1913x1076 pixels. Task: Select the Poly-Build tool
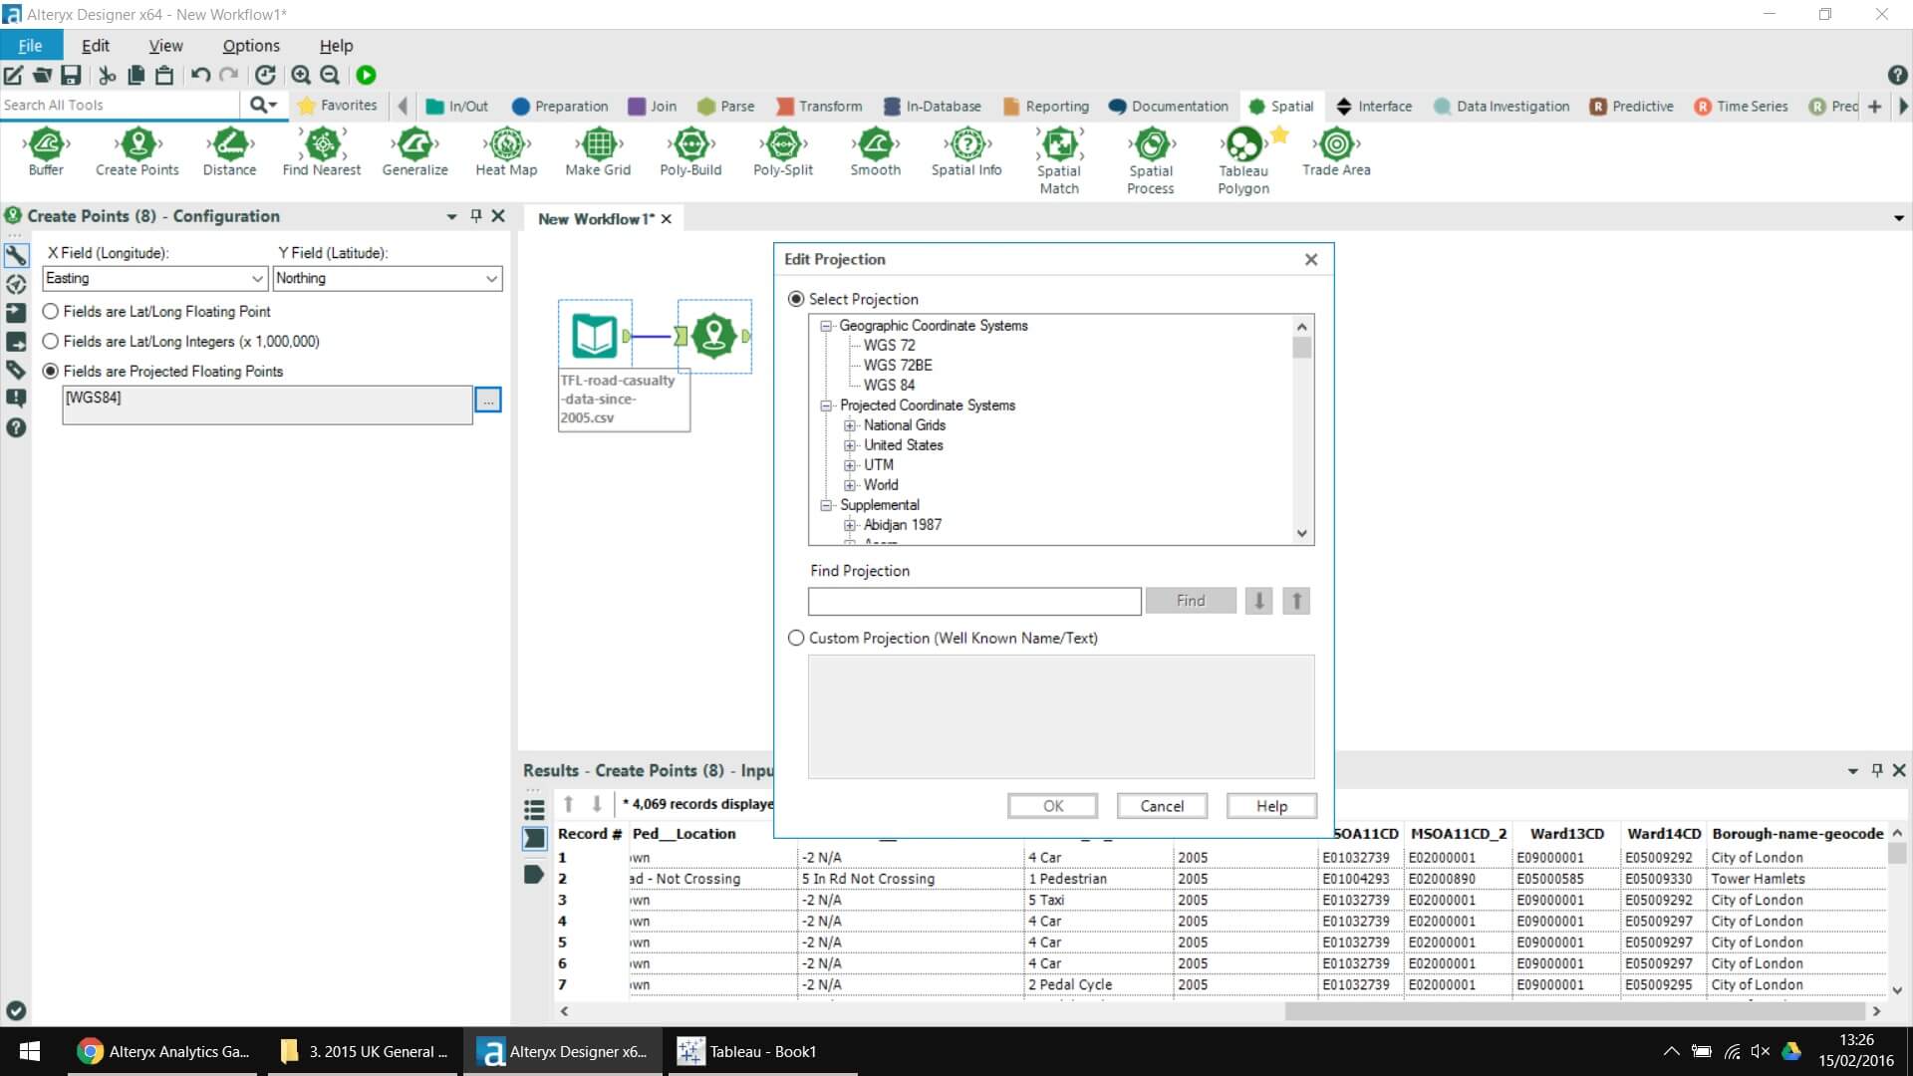click(x=690, y=145)
